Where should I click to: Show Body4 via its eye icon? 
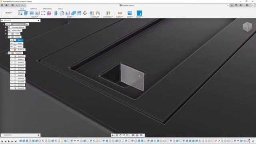coord(12,50)
